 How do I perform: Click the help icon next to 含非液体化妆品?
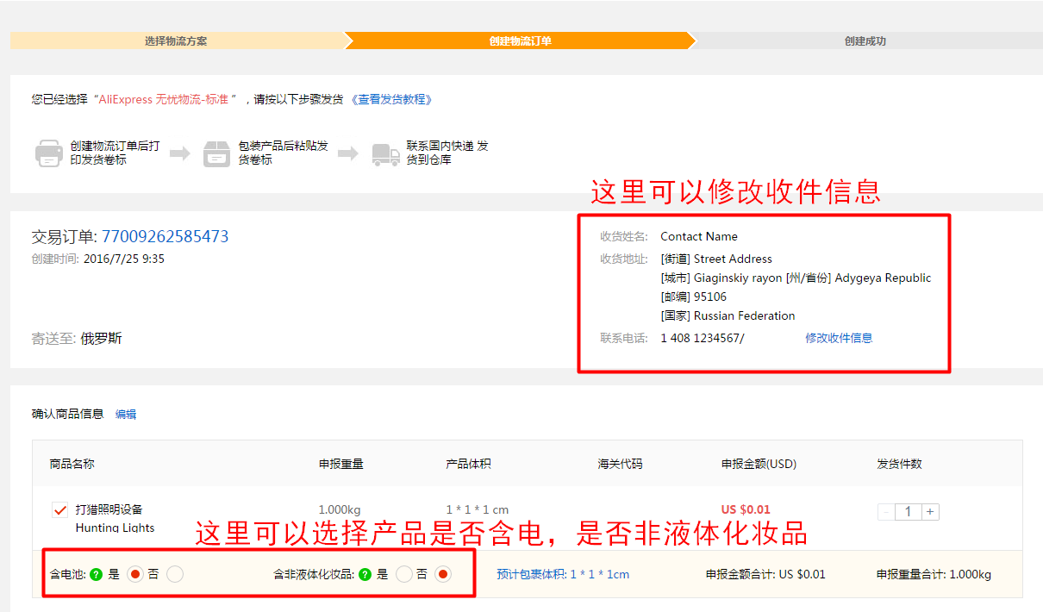365,573
